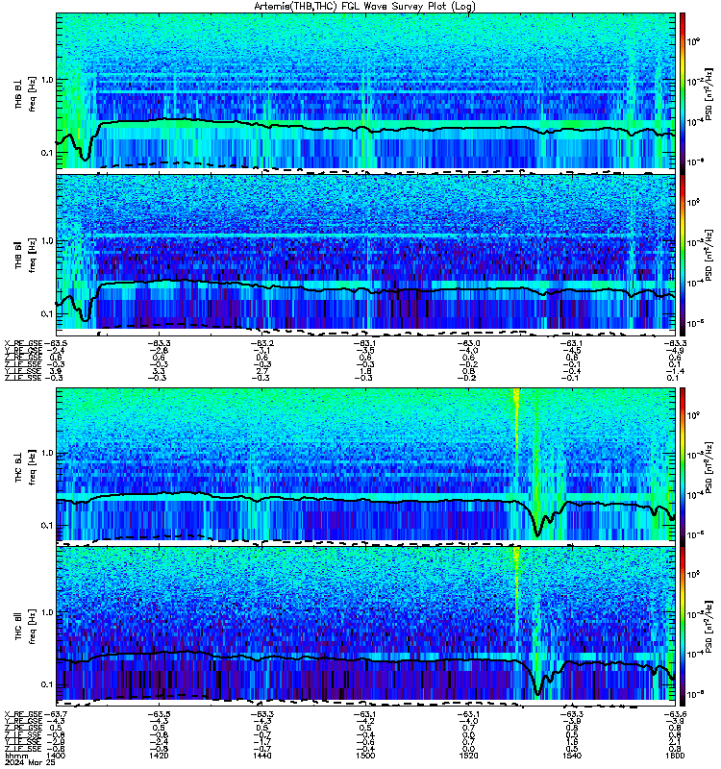721x769 pixels.
Task: Click the '0.1' frequency tick of THC B-parallel panel
Action: pyautogui.click(x=47, y=684)
